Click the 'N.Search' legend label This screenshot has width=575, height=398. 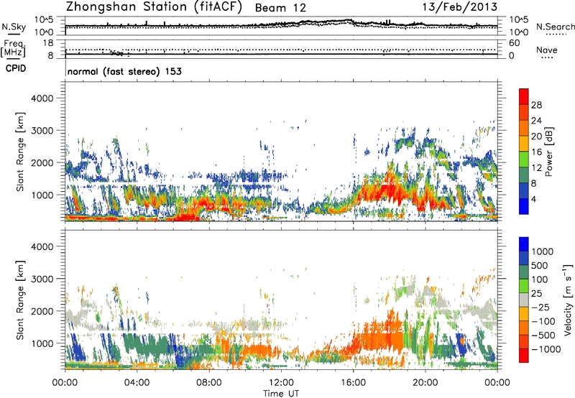pyautogui.click(x=555, y=27)
